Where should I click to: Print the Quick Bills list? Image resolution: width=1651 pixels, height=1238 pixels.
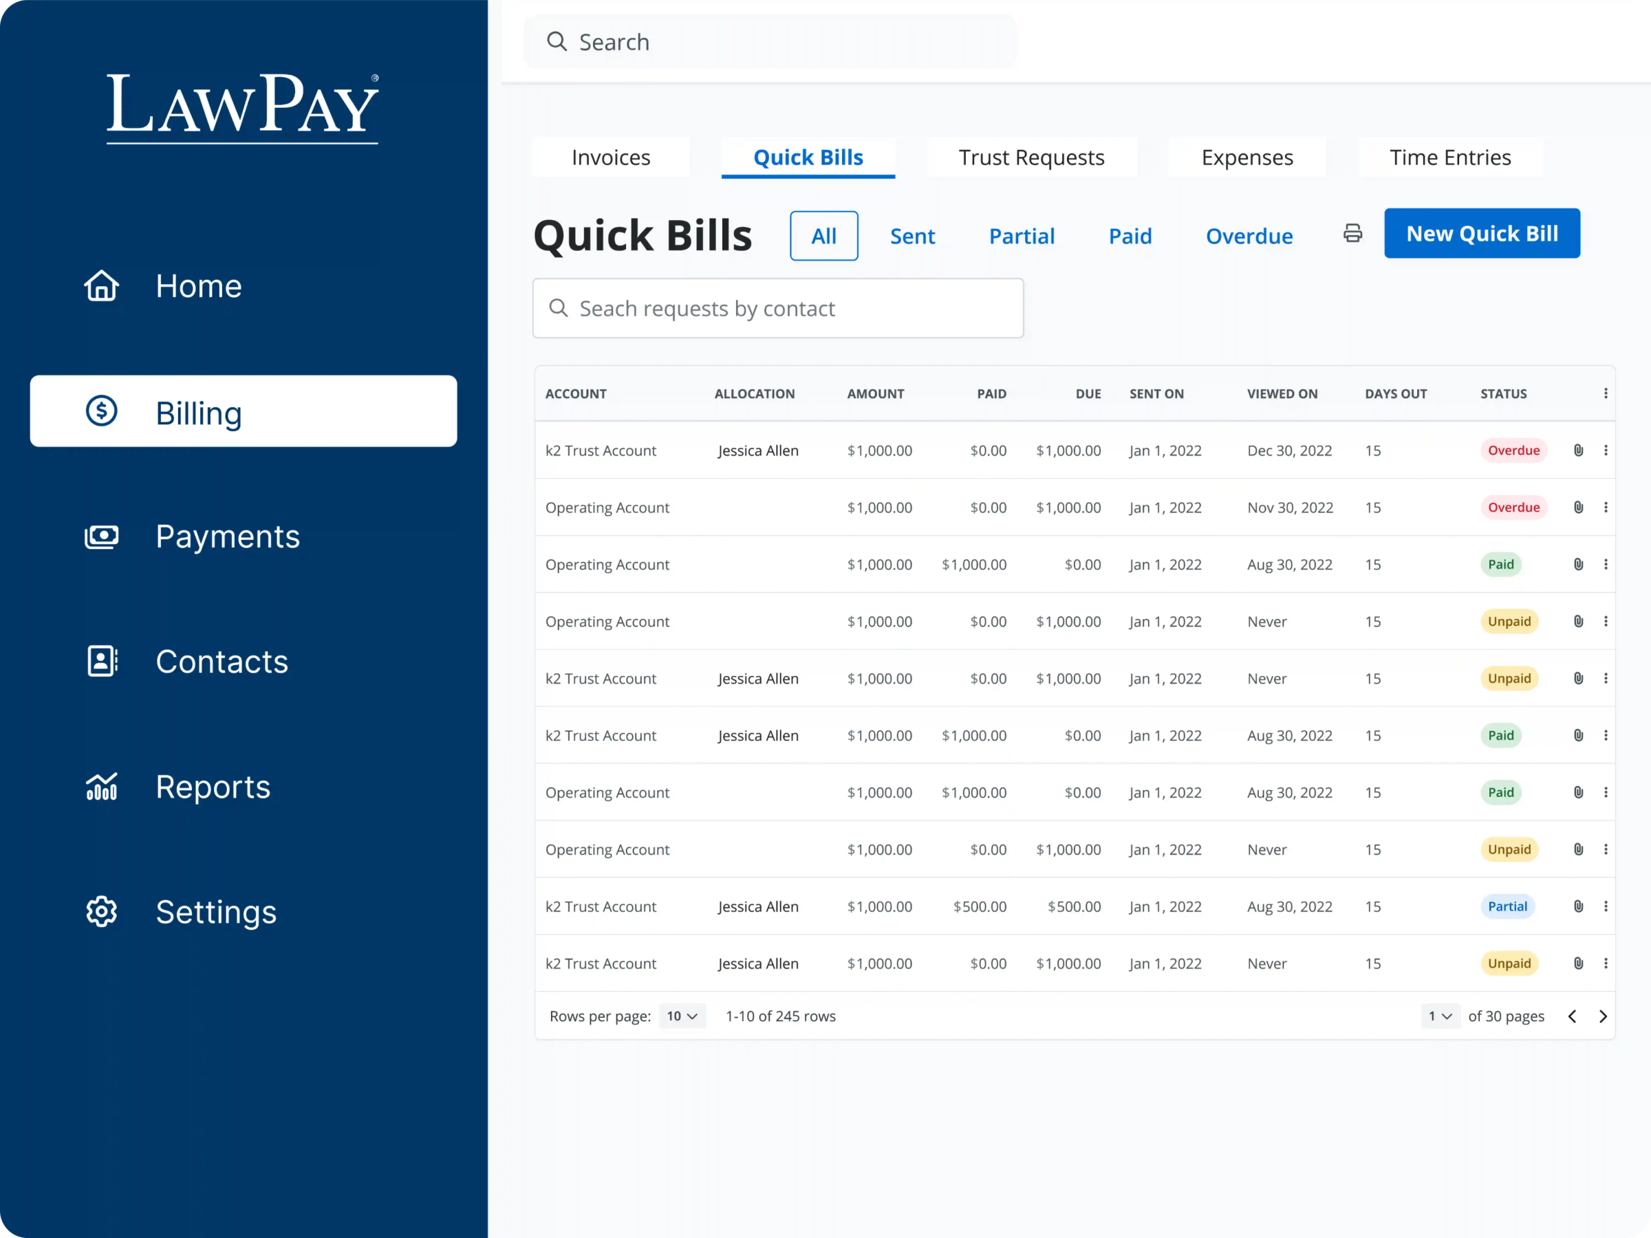tap(1352, 234)
